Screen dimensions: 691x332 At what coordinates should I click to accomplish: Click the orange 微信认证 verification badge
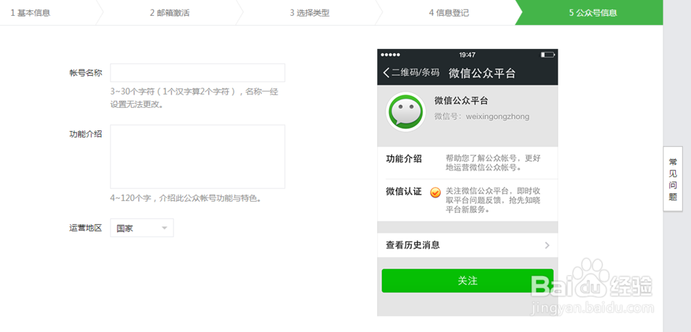tap(435, 193)
